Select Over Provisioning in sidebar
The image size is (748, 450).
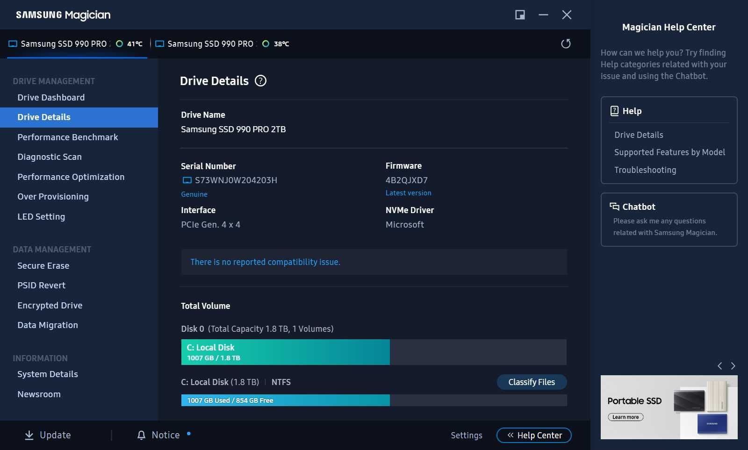[53, 197]
